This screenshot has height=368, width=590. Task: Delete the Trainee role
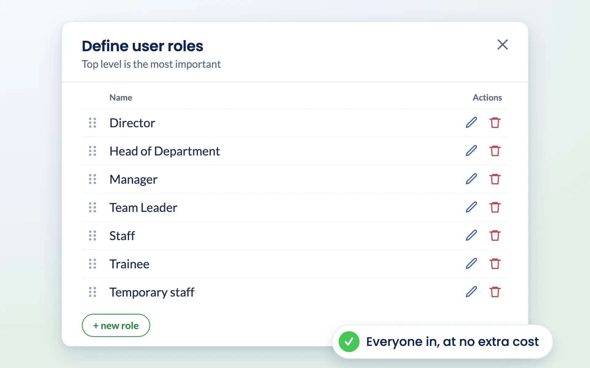[495, 263]
